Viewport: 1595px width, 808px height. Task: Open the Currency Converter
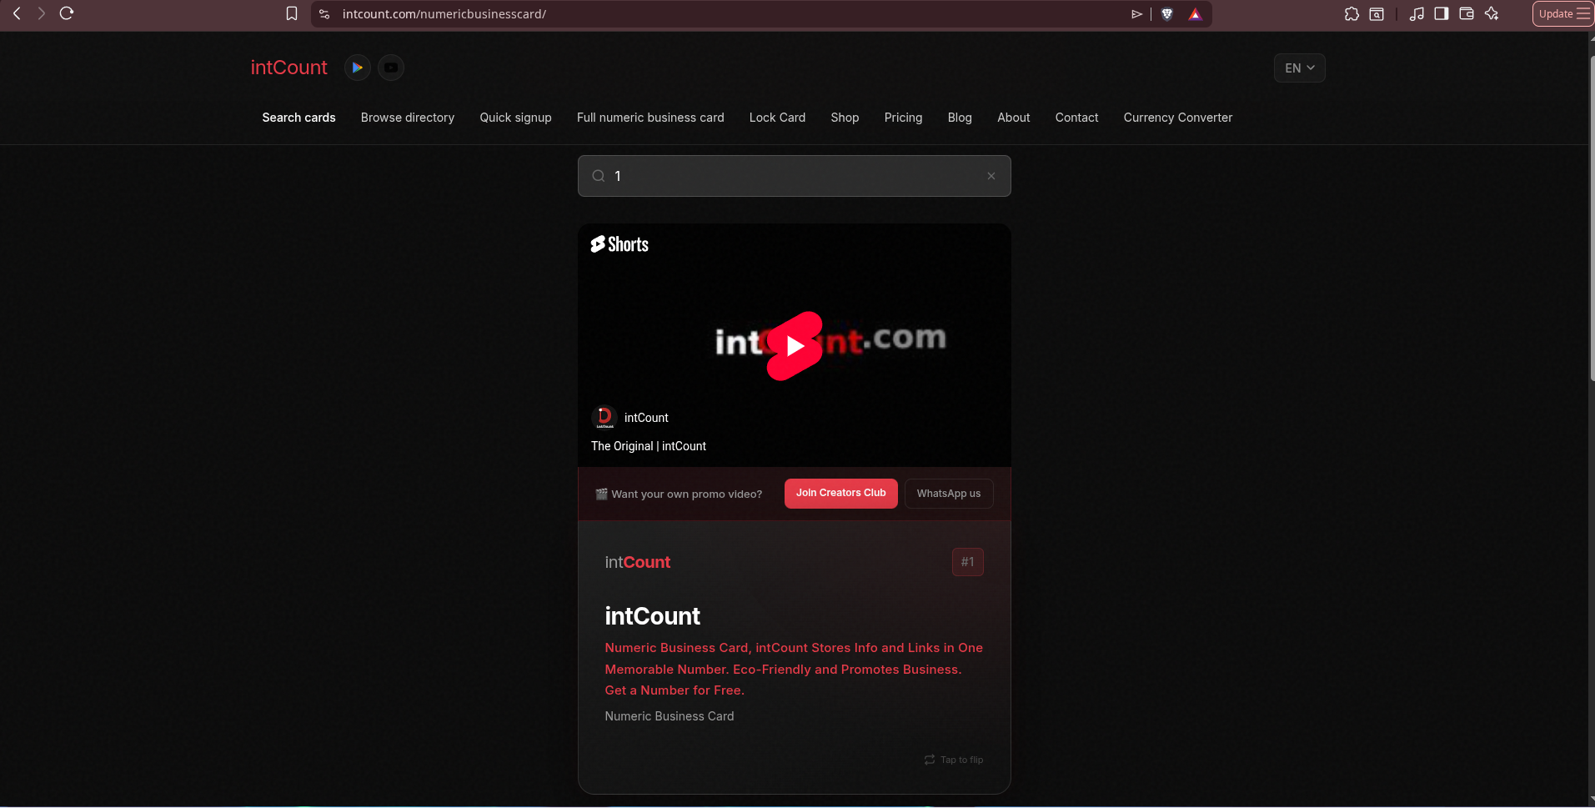1178,118
